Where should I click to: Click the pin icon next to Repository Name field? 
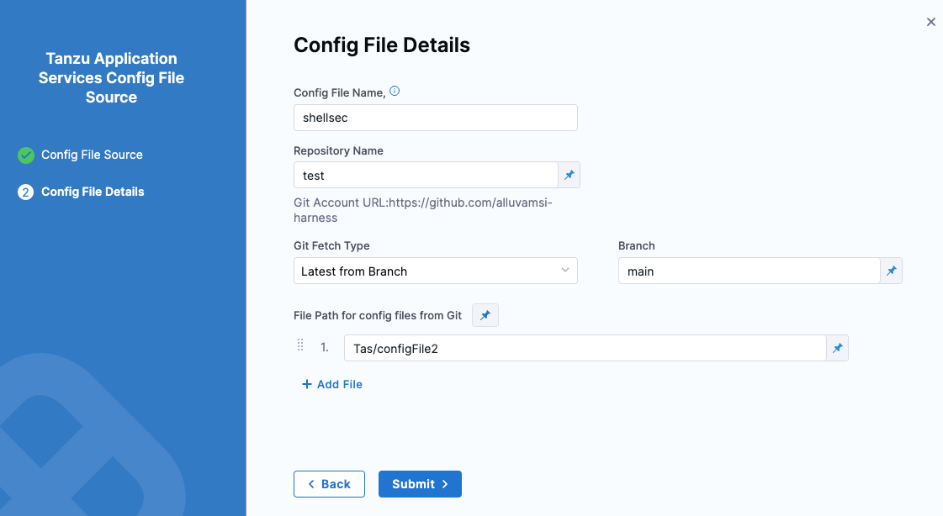tap(570, 175)
